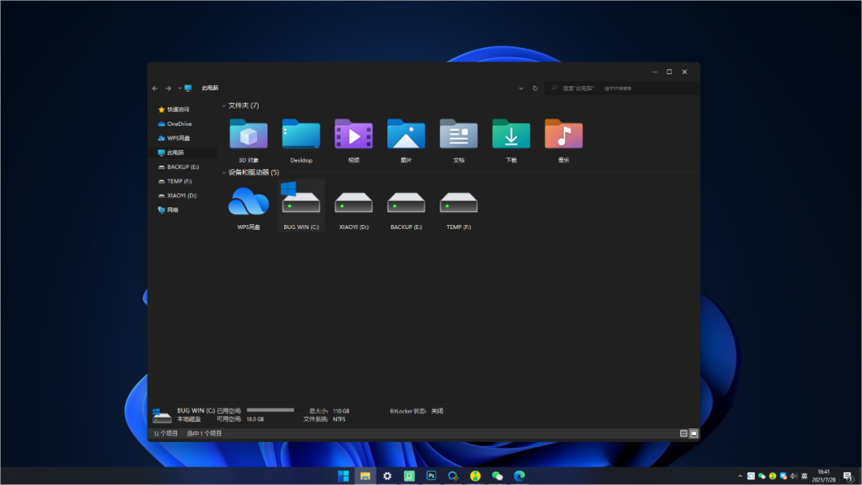The image size is (862, 485).
Task: Click the taskbar clock showing 16:41
Action: click(824, 475)
